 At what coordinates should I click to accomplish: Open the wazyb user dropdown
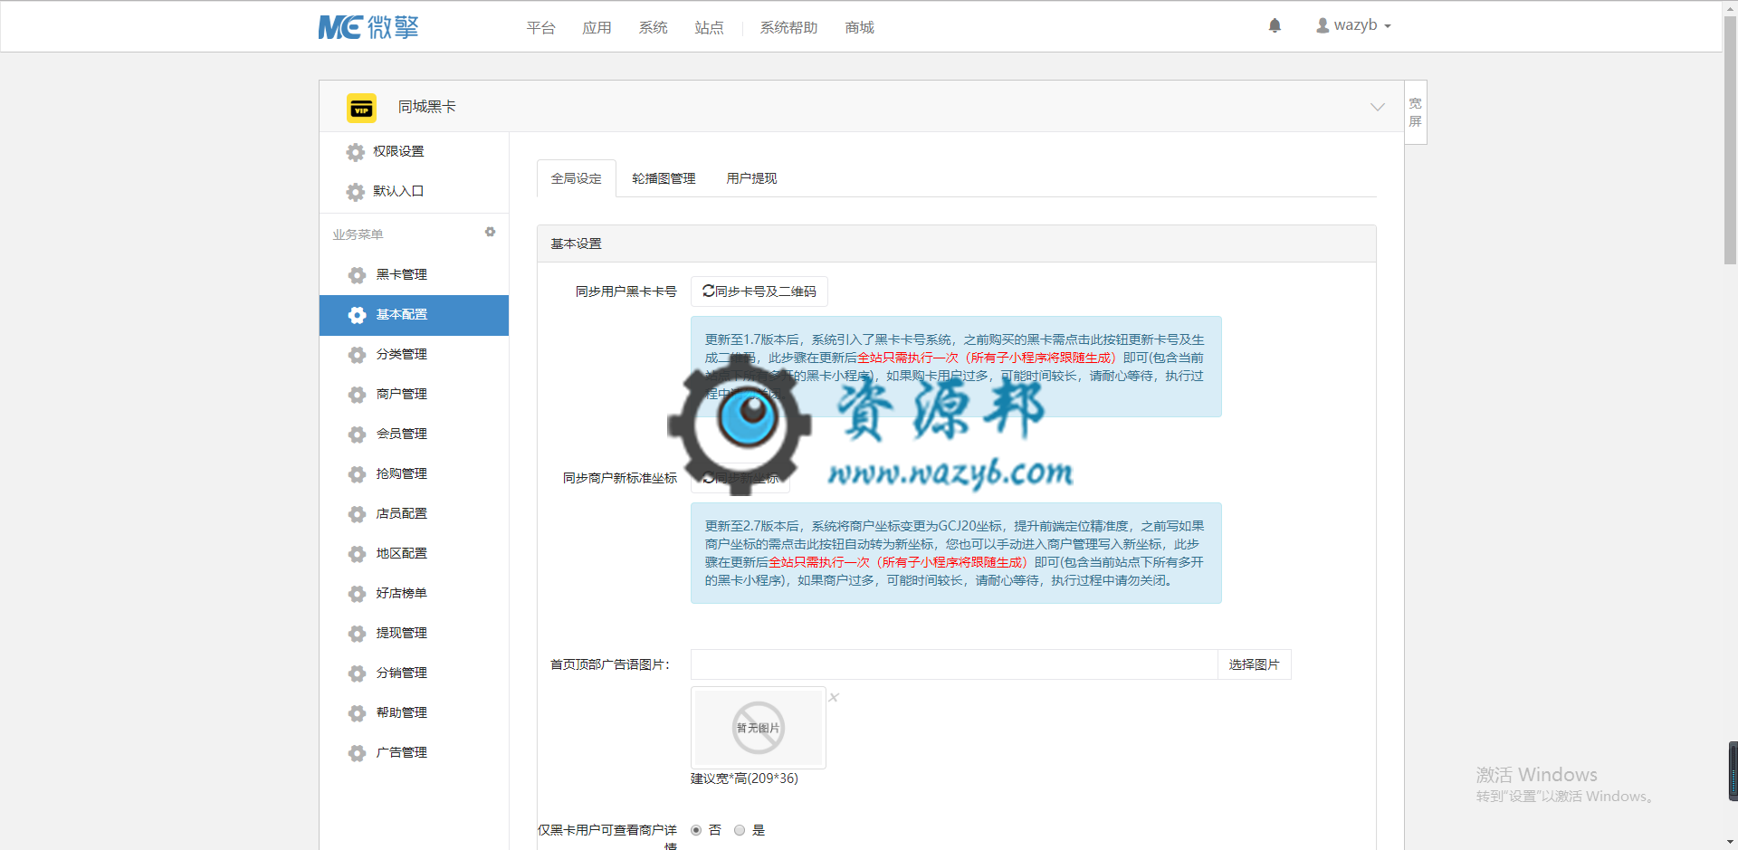[1353, 25]
